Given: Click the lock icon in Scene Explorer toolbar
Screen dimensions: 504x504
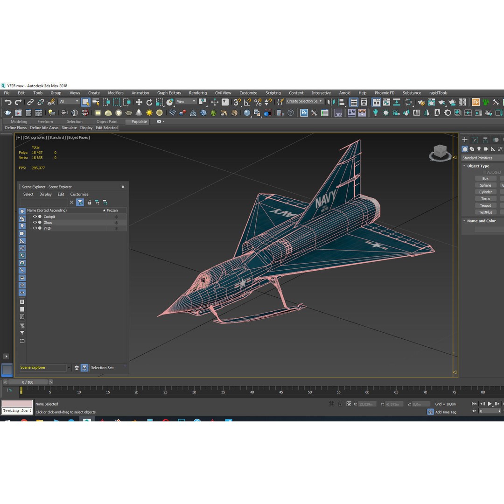Looking at the screenshot, I should tap(90, 203).
